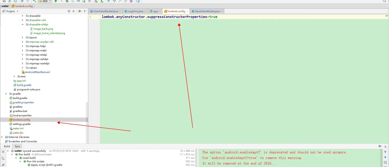Select AndroidManifest.xml in project tree
Viewport: 389px width, 167px height.
point(37,72)
